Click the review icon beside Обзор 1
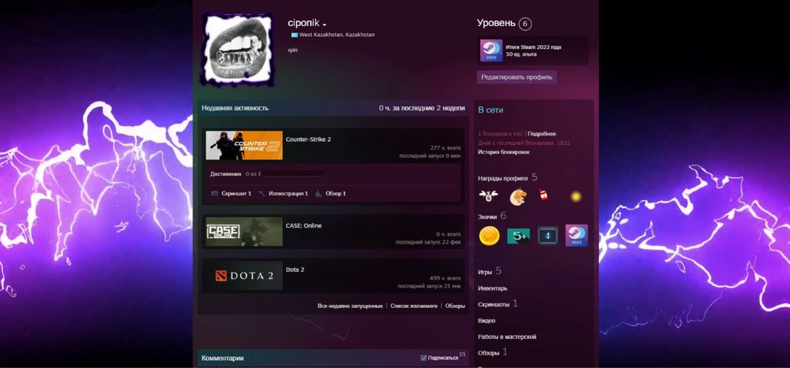790x368 pixels. point(318,193)
